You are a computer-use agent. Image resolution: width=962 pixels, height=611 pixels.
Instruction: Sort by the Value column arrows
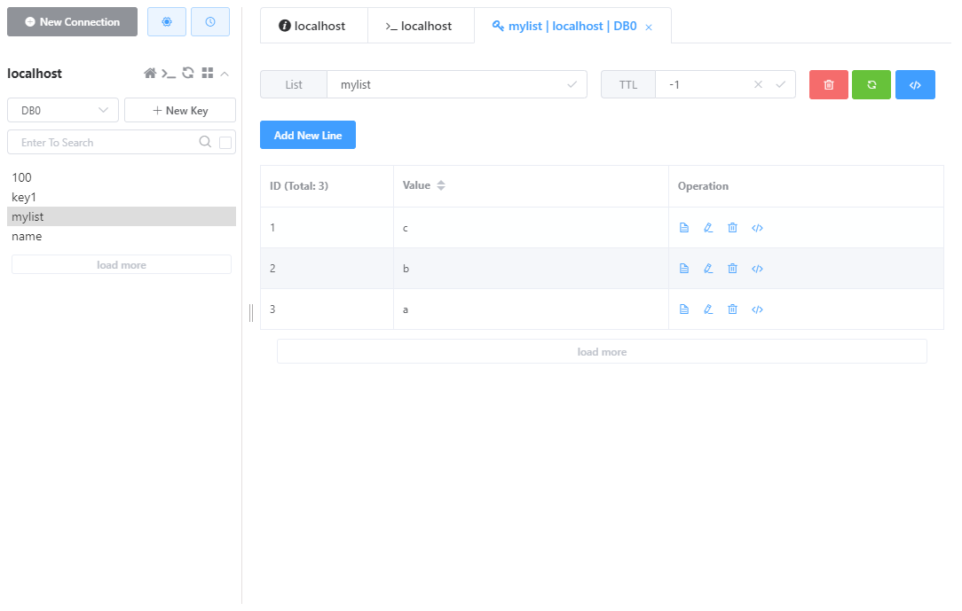point(440,185)
